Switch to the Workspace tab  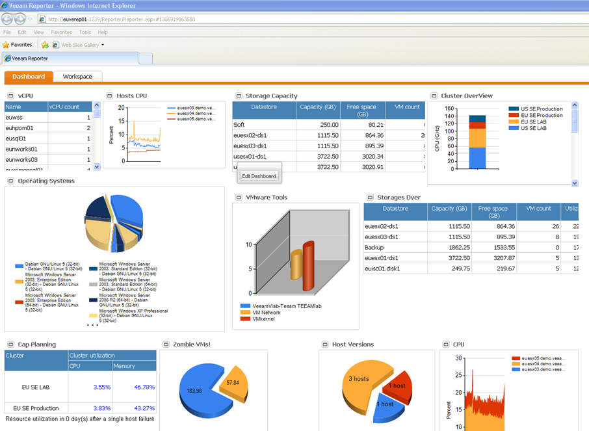pos(77,77)
